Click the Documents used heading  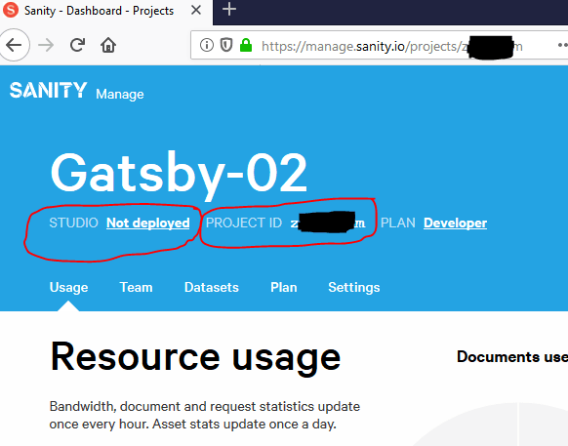512,357
